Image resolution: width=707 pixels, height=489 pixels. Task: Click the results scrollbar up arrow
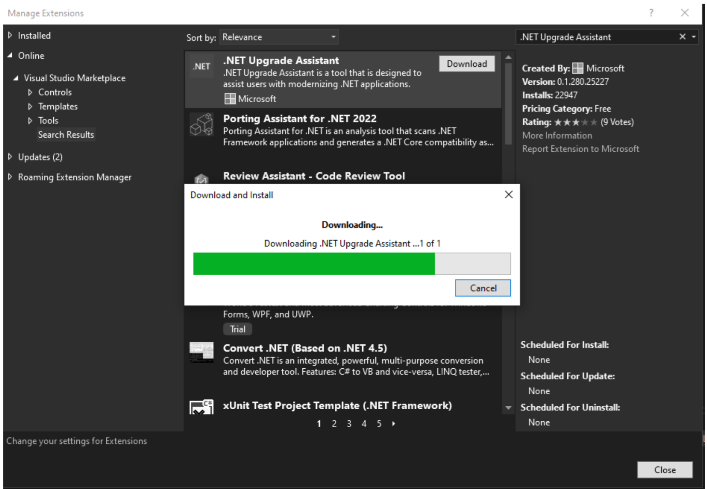(508, 57)
